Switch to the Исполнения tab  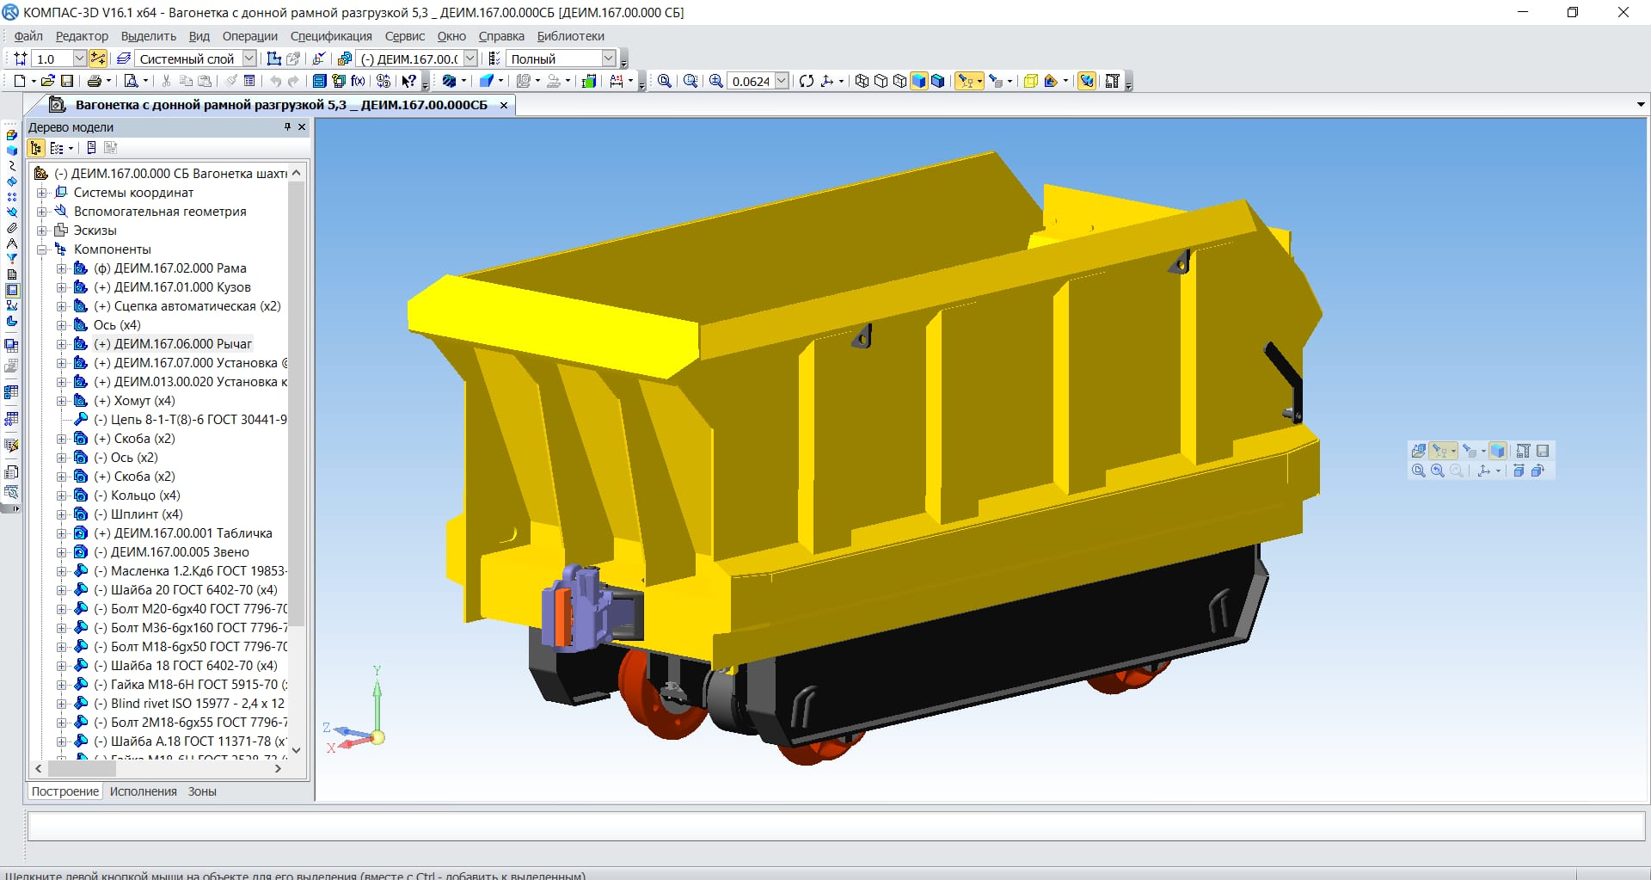click(x=143, y=791)
